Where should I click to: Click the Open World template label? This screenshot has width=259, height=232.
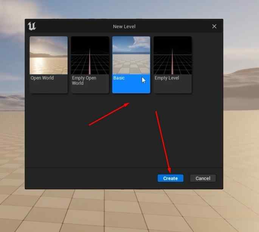pyautogui.click(x=42, y=78)
